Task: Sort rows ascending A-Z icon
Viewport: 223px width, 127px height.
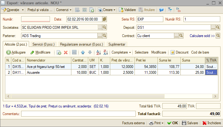Action: (x=98, y=52)
